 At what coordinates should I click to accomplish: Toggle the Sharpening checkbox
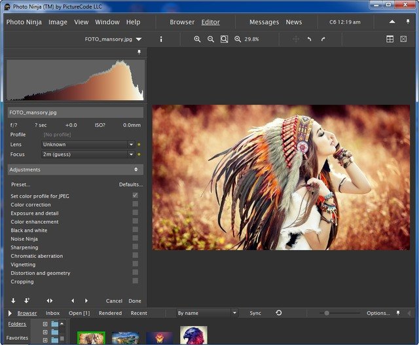click(x=135, y=247)
